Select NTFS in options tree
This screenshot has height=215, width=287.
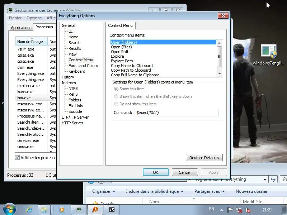coord(73,89)
